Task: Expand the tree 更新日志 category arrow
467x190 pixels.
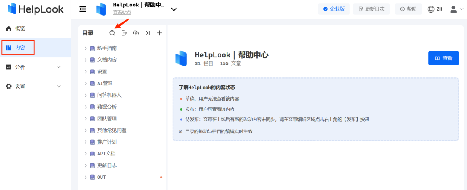Action: 86,165
